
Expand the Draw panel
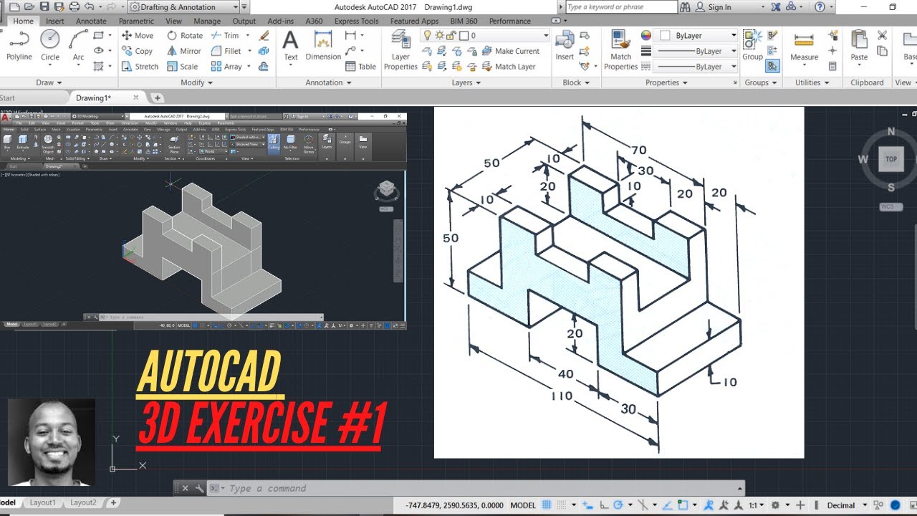49,82
